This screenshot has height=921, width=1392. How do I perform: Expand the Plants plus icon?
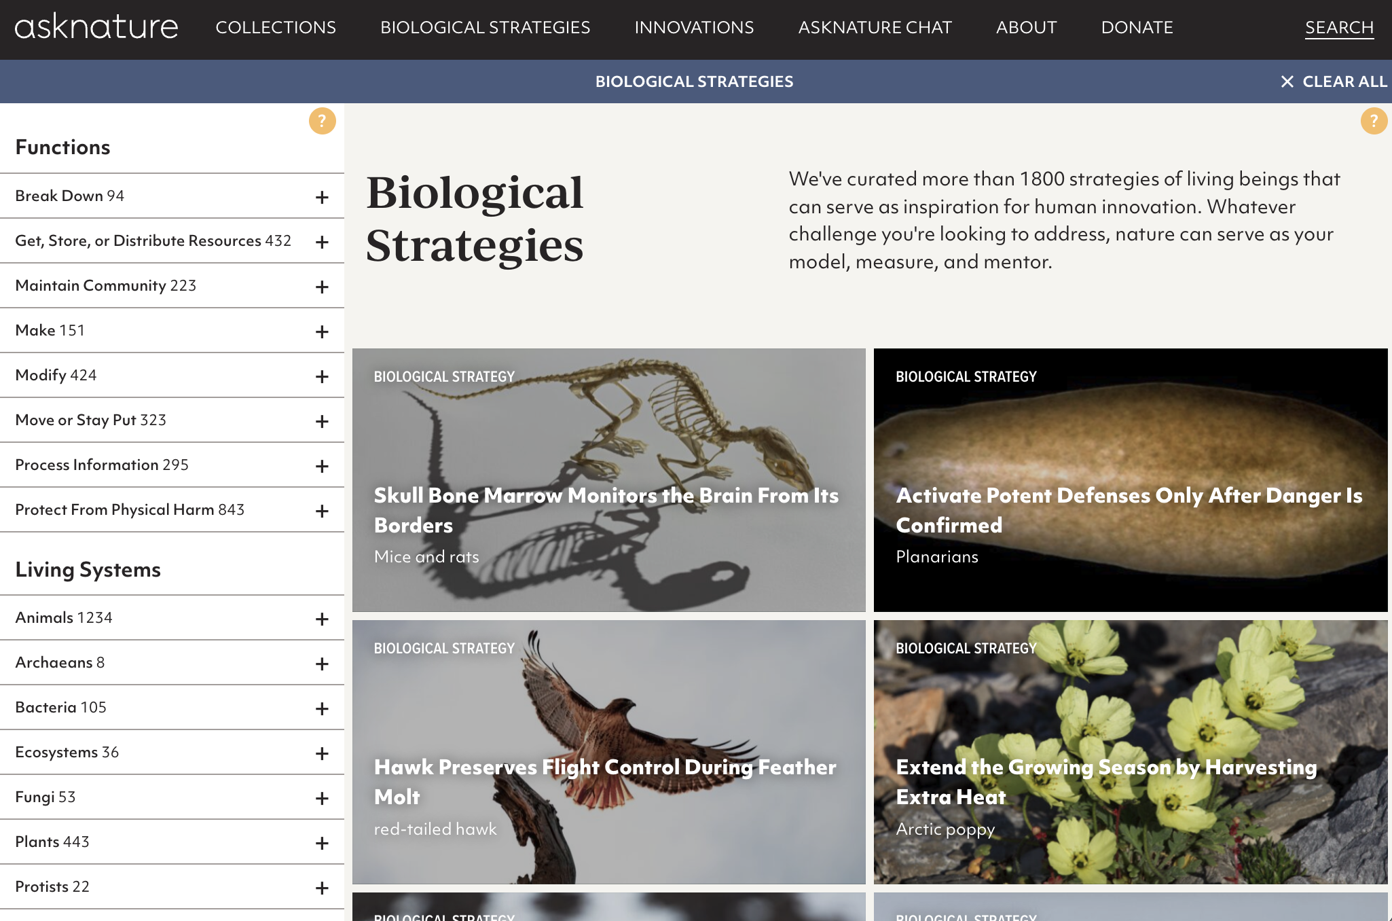(322, 843)
